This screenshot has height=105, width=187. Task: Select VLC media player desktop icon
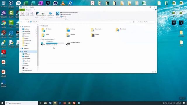coord(63,3)
